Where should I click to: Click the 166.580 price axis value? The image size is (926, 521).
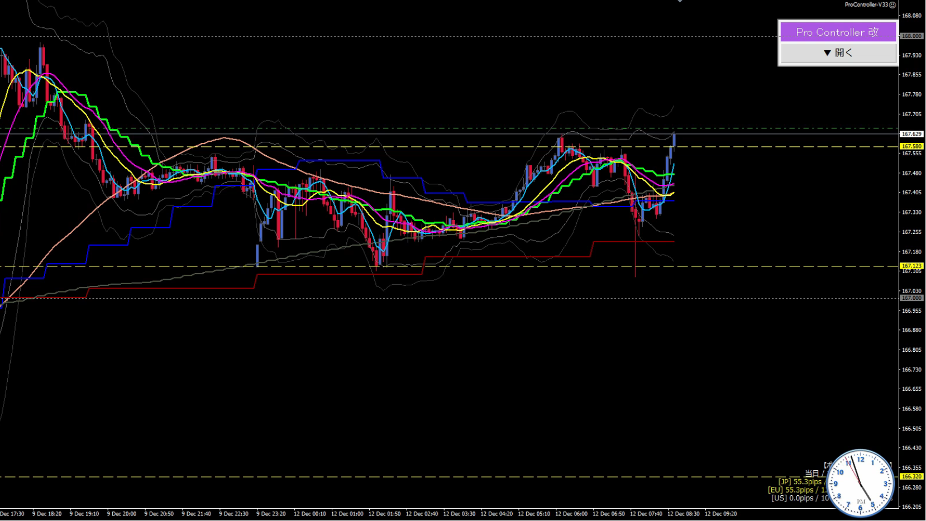tap(911, 409)
